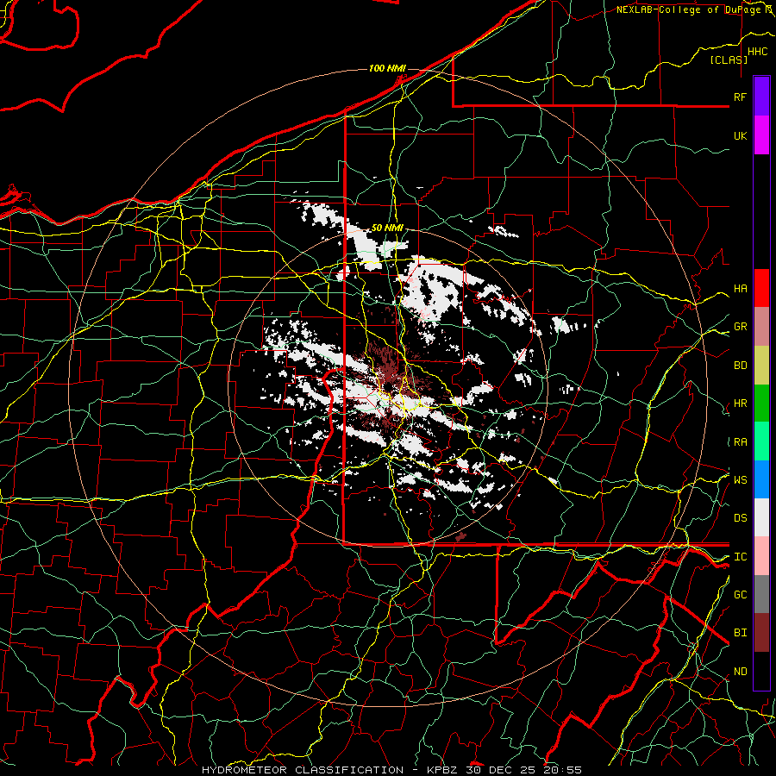
Task: Click the UK legend label
Action: pyautogui.click(x=740, y=135)
